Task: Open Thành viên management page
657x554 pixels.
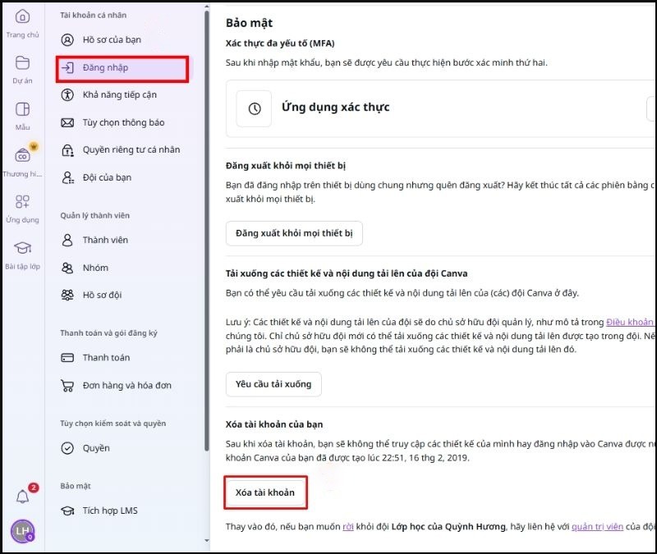Action: pos(105,240)
